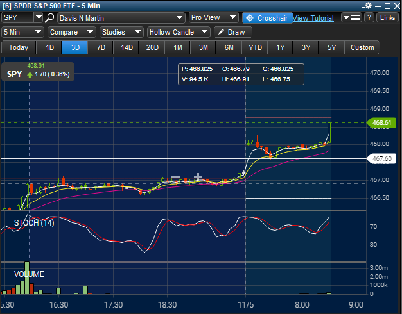Click the VOLUME study label
This screenshot has width=402, height=314.
(x=29, y=274)
